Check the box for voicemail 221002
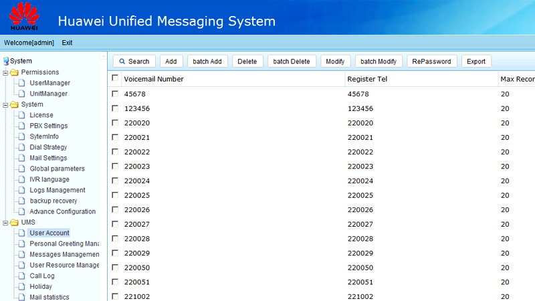Screen dimensions: 535x301 115,296
